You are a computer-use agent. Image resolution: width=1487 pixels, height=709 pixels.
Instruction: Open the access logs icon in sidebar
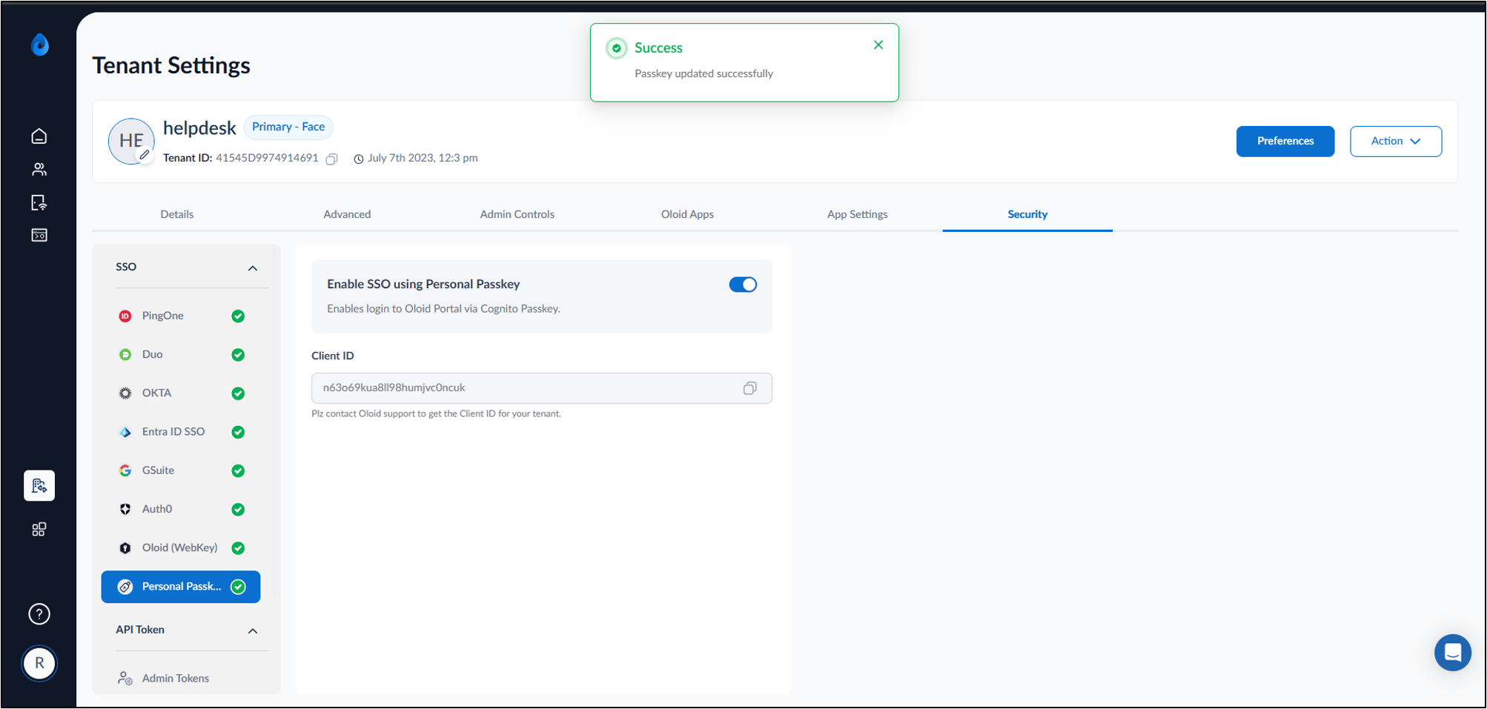39,236
